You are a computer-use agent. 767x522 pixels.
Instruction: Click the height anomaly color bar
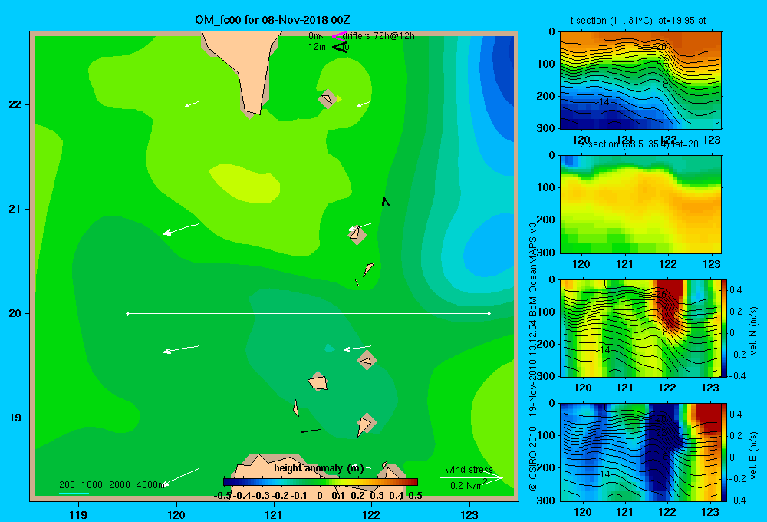pos(321,482)
